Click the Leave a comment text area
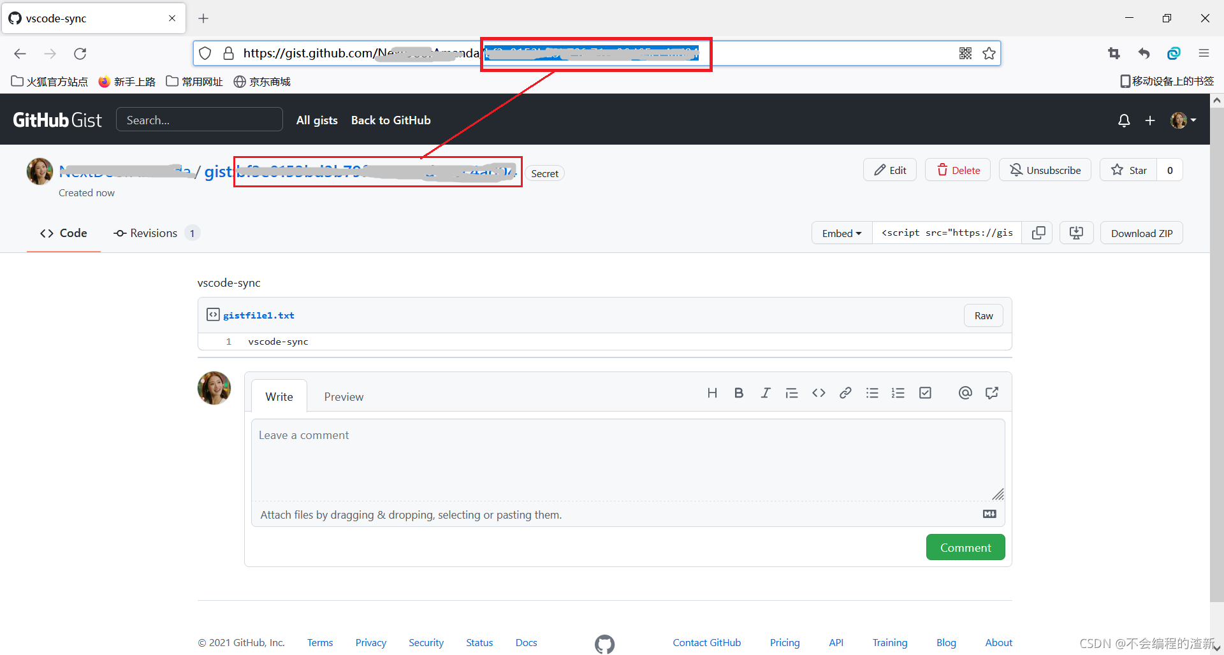 628,460
